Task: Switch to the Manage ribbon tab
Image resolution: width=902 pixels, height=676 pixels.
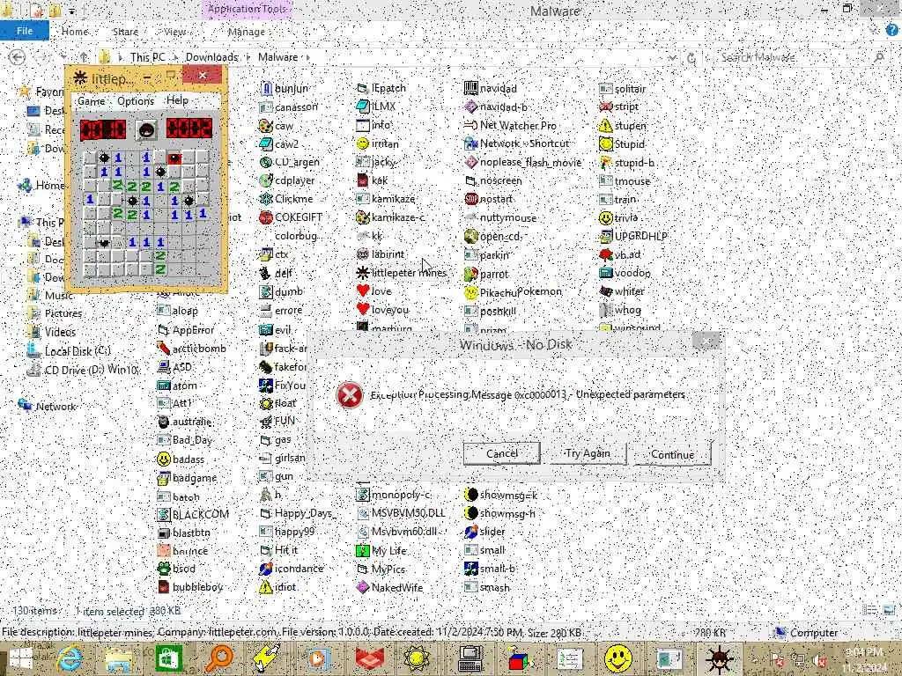Action: click(x=247, y=33)
